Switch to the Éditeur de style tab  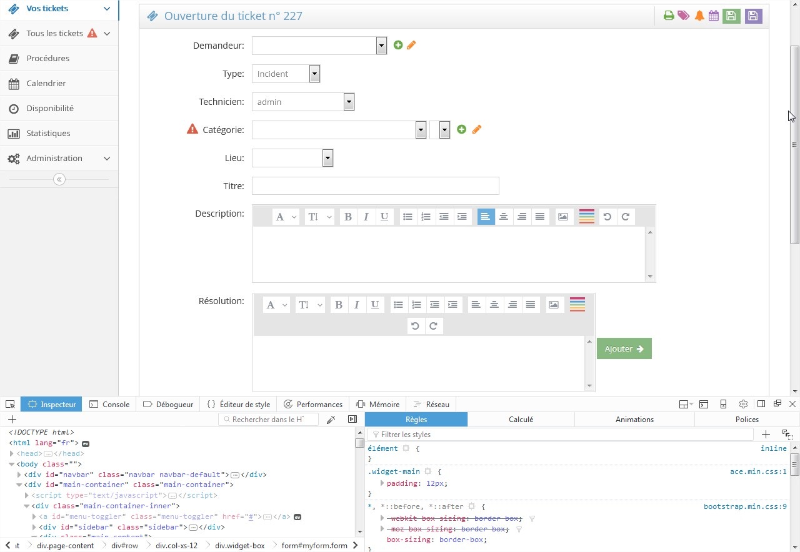coord(239,405)
